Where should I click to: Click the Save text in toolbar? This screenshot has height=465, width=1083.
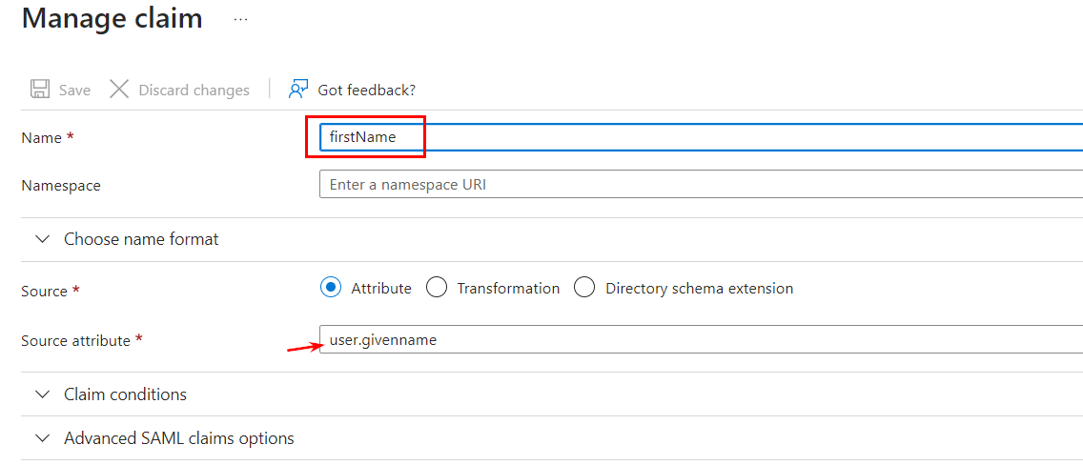point(74,91)
